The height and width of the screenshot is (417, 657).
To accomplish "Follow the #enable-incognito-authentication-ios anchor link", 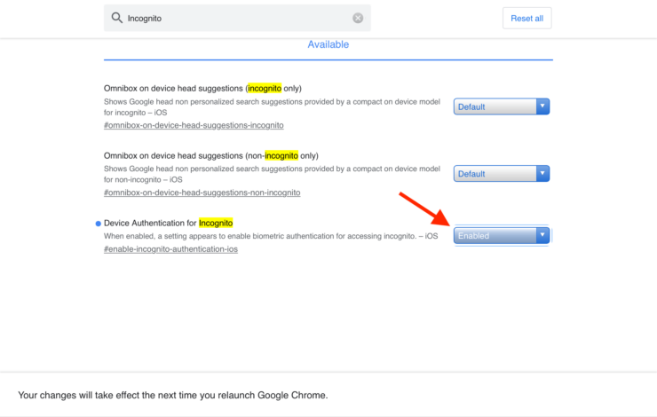I will pos(170,249).
